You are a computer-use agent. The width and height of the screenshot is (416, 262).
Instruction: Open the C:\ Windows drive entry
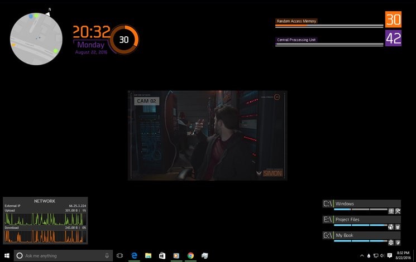point(362,203)
